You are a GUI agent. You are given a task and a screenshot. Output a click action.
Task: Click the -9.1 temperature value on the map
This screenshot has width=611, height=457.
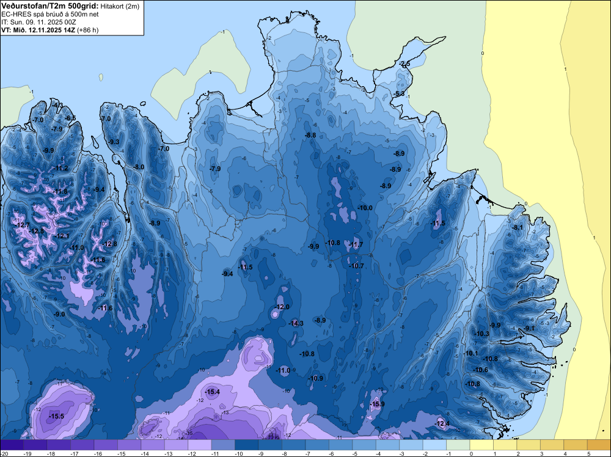[529, 328]
